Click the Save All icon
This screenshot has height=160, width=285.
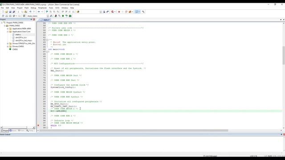click(14, 12)
